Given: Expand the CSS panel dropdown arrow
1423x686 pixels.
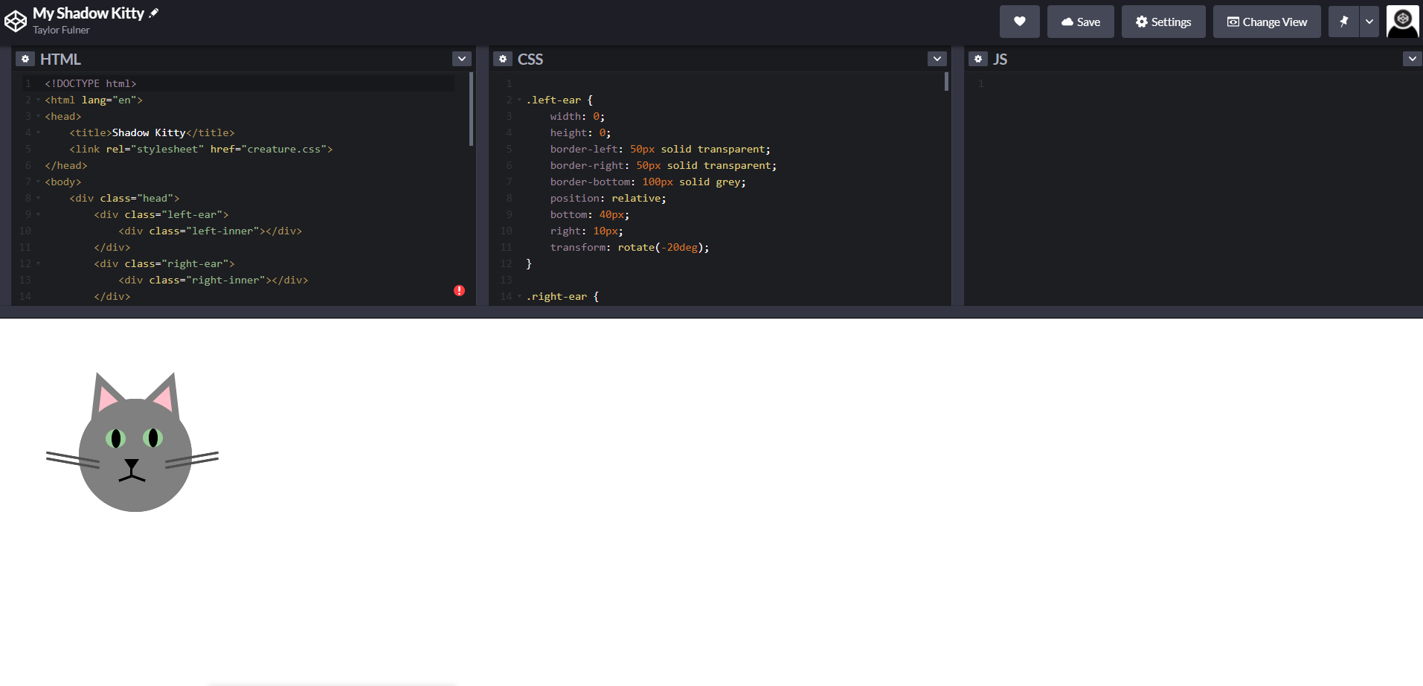Looking at the screenshot, I should coord(937,59).
